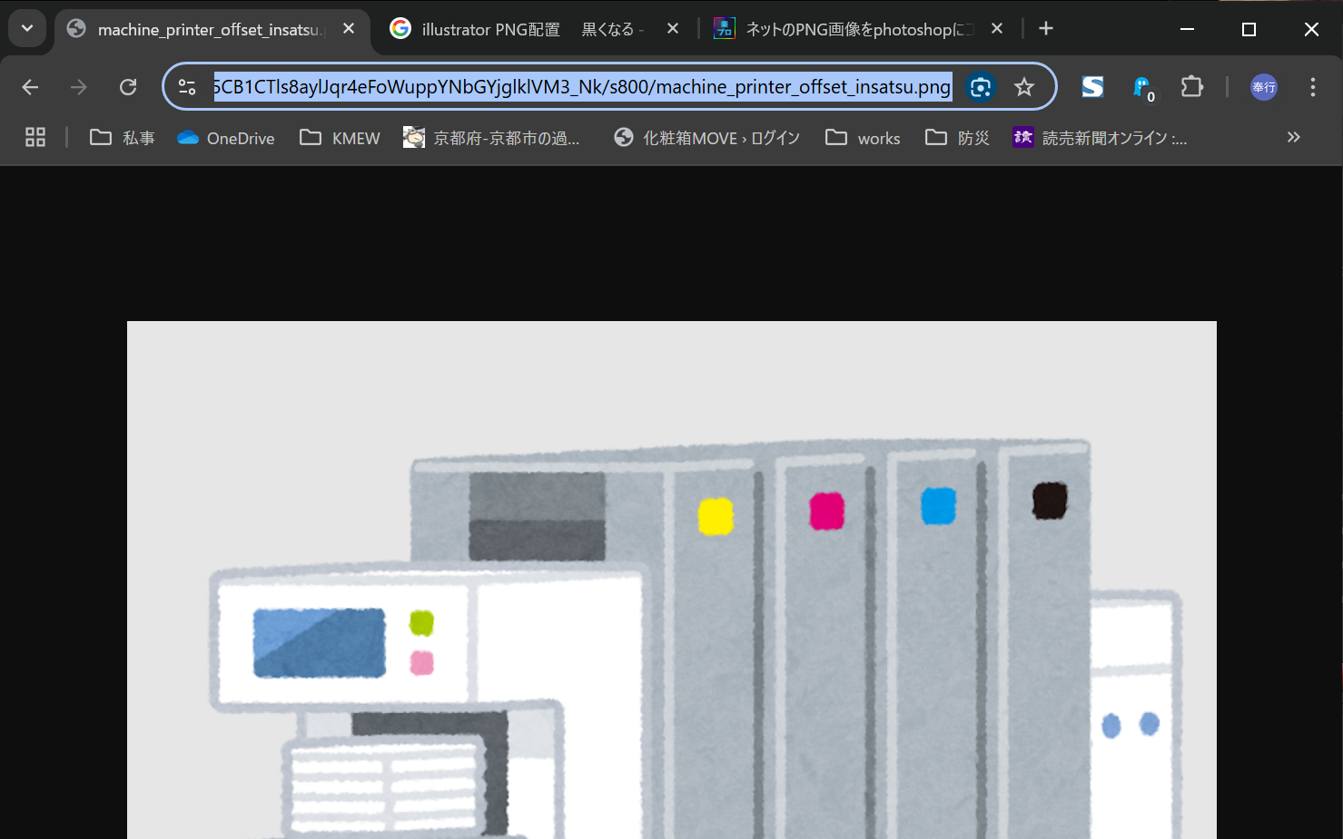The image size is (1343, 839).
Task: Close the ネットのPNG画像をphotoshop tab
Action: (x=997, y=29)
